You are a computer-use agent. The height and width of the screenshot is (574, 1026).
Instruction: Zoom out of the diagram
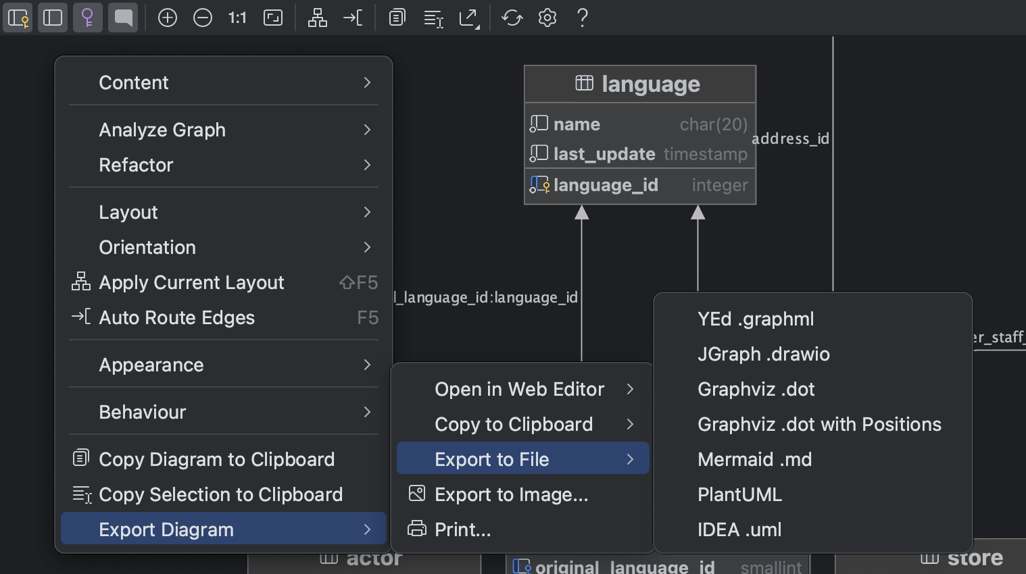click(203, 18)
